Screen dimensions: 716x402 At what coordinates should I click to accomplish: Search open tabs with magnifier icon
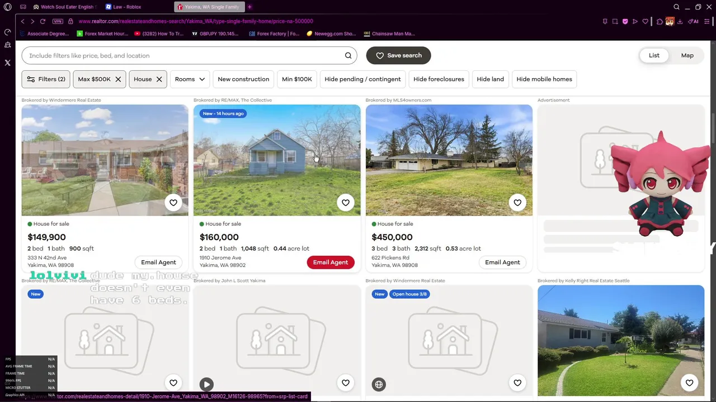(x=676, y=7)
